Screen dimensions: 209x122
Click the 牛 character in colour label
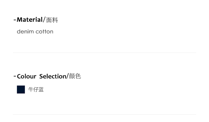[31, 89]
